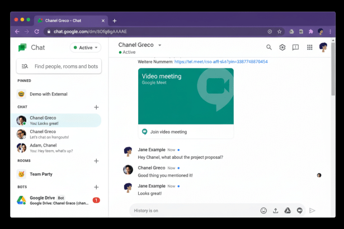The width and height of the screenshot is (344, 229).
Task: Click message text Looks great!
Action: [x=149, y=193]
